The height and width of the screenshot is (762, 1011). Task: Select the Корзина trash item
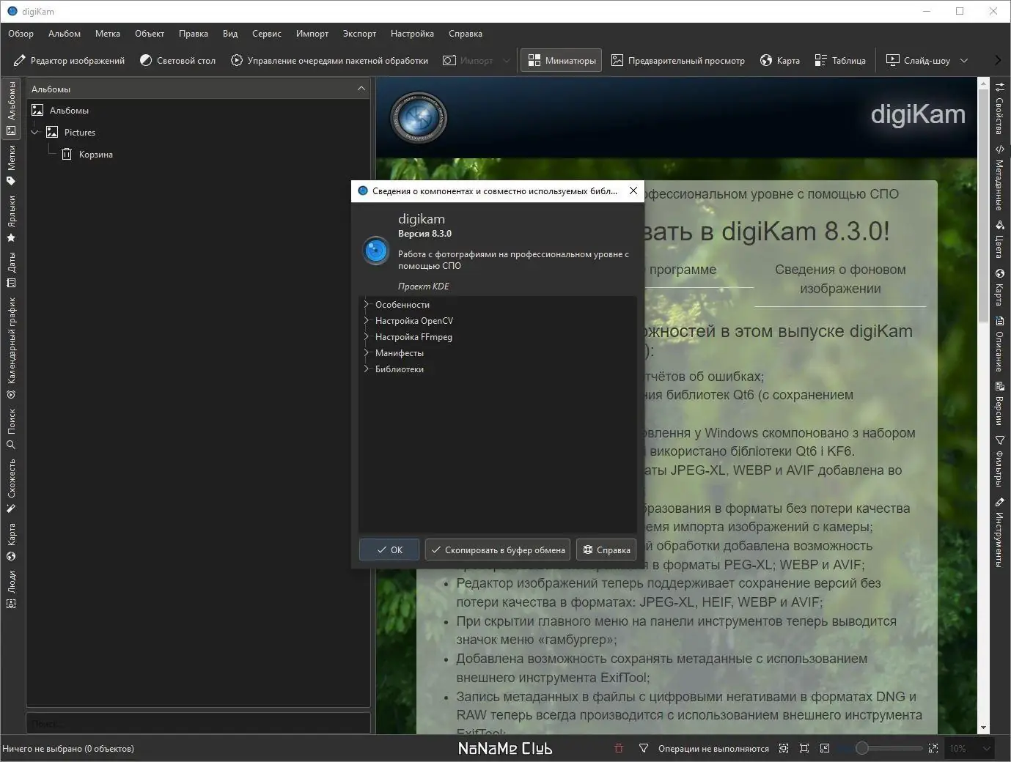point(95,155)
